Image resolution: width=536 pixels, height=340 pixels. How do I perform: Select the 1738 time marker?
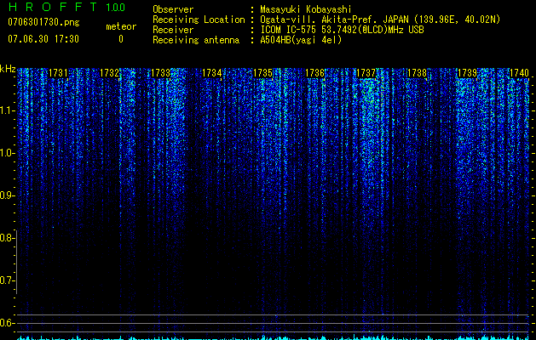[x=417, y=73]
